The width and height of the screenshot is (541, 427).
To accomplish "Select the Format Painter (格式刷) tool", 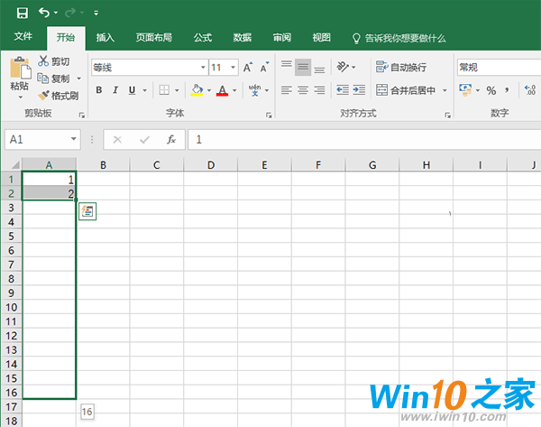I will click(58, 96).
